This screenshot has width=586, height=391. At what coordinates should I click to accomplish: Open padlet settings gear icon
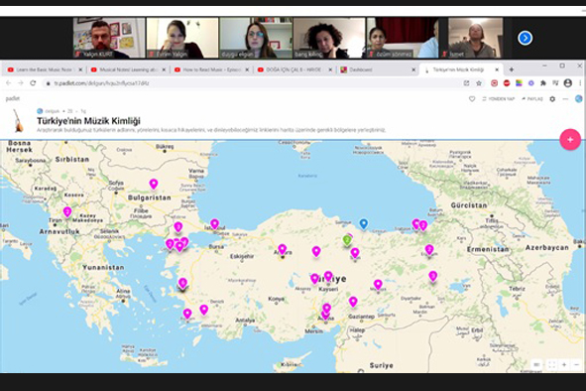[552, 99]
